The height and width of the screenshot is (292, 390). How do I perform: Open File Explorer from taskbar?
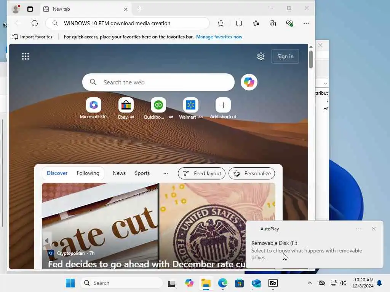click(x=206, y=283)
